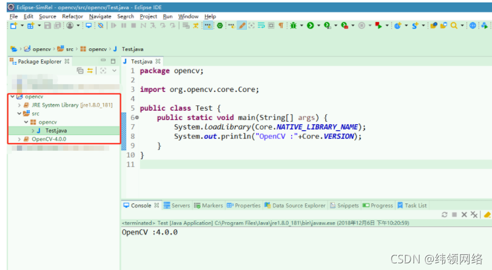492x270 pixels.
Task: Click Remove Launch X icon in Console
Action: (x=464, y=214)
